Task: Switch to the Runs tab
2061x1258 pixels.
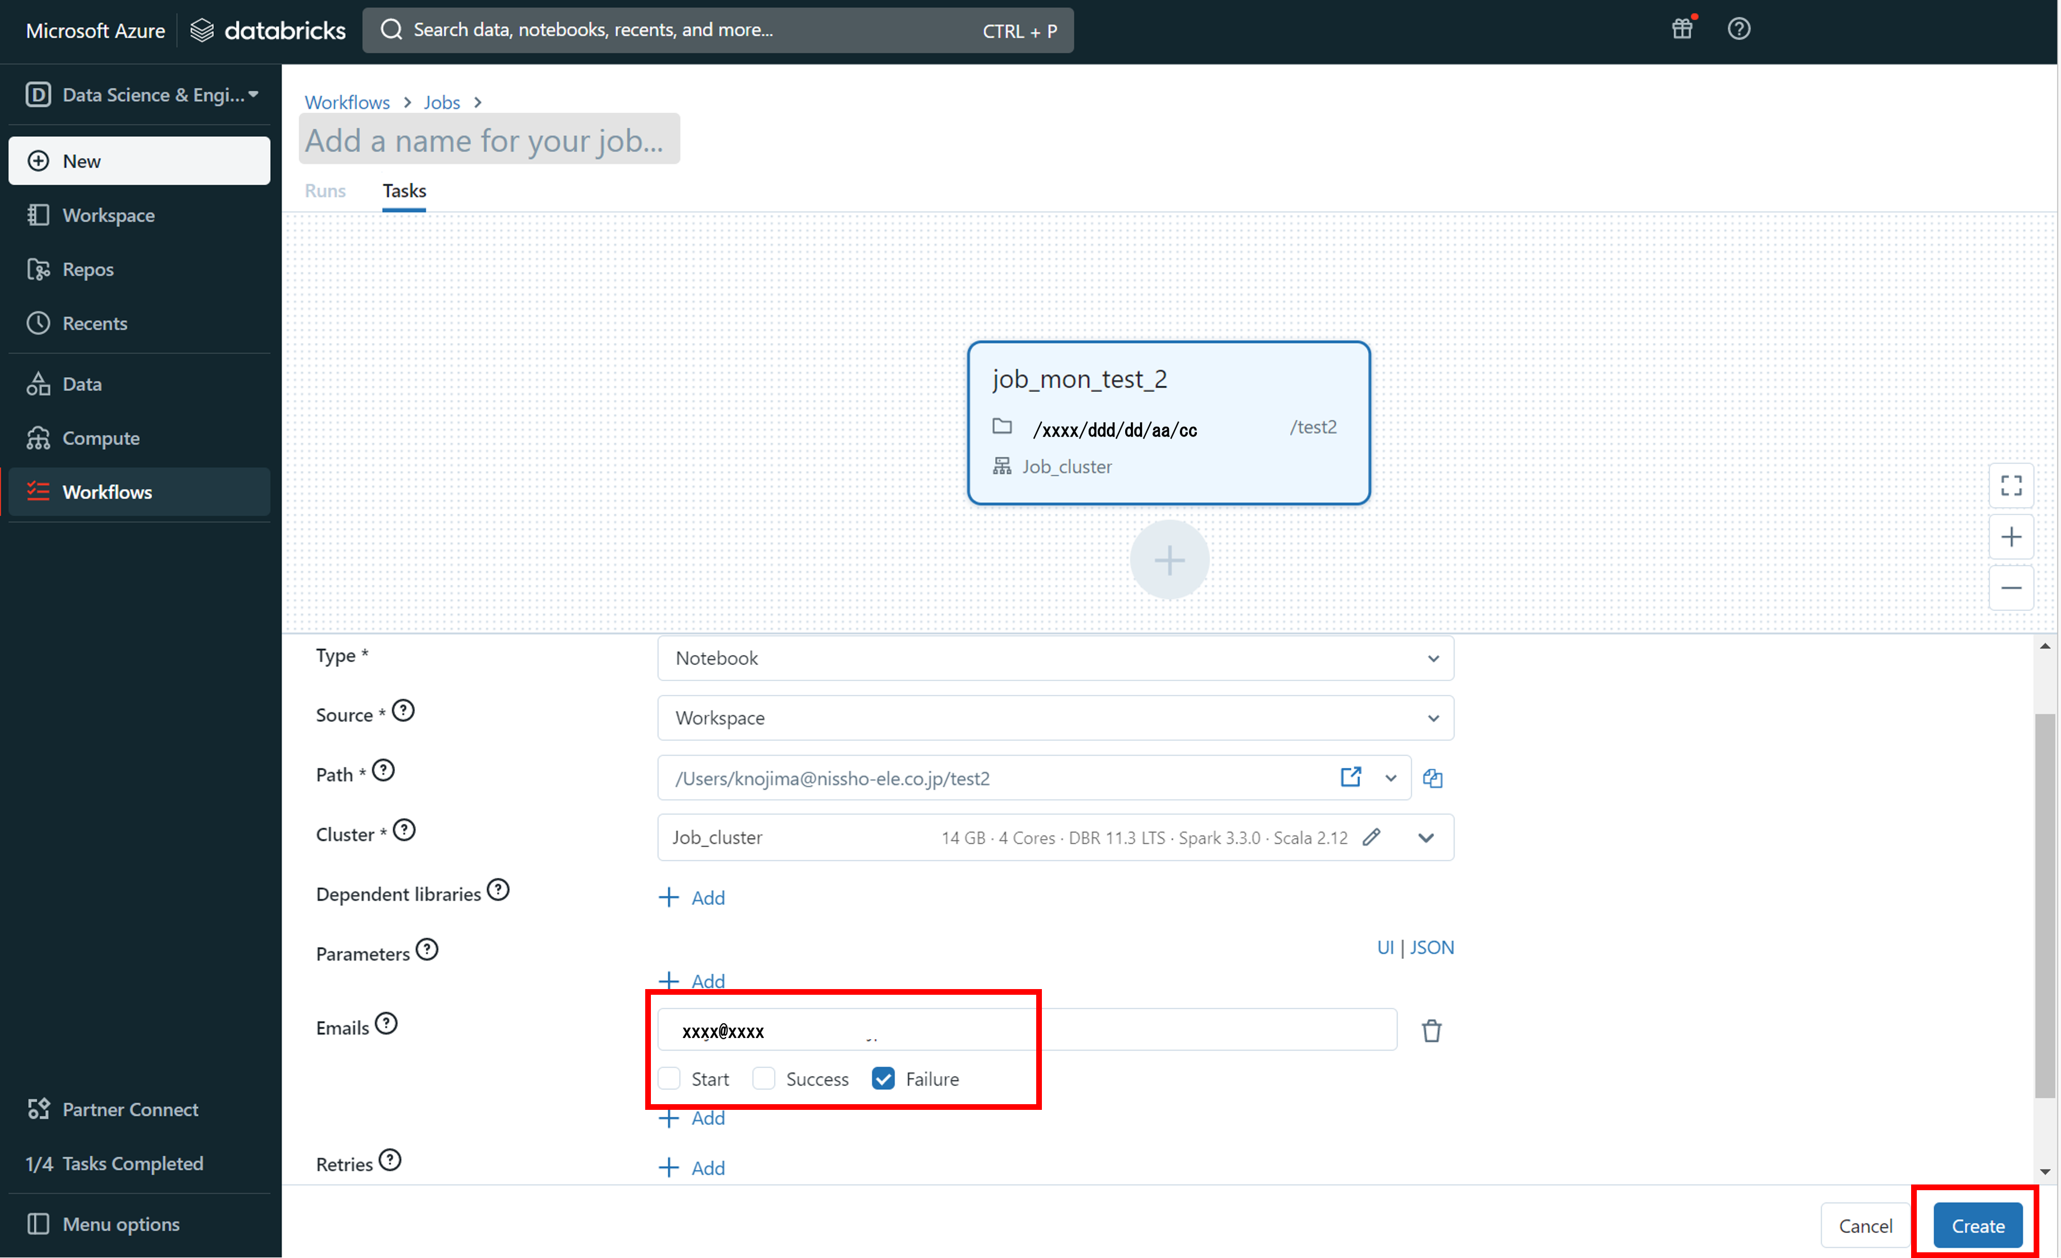Action: pyautogui.click(x=324, y=191)
